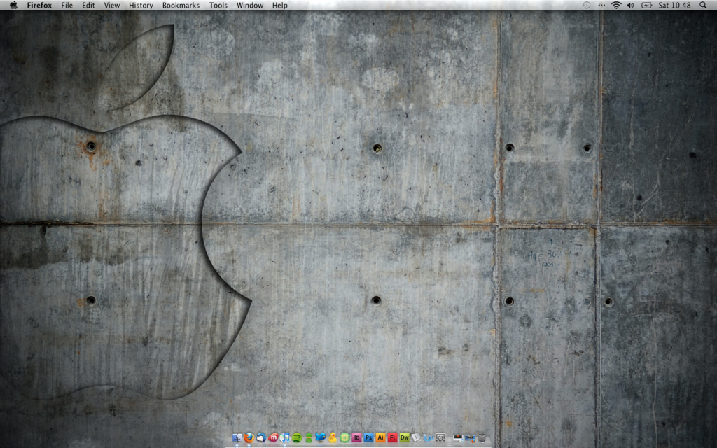Click the Tools menu
Viewport: 717px width, 448px height.
click(x=218, y=6)
